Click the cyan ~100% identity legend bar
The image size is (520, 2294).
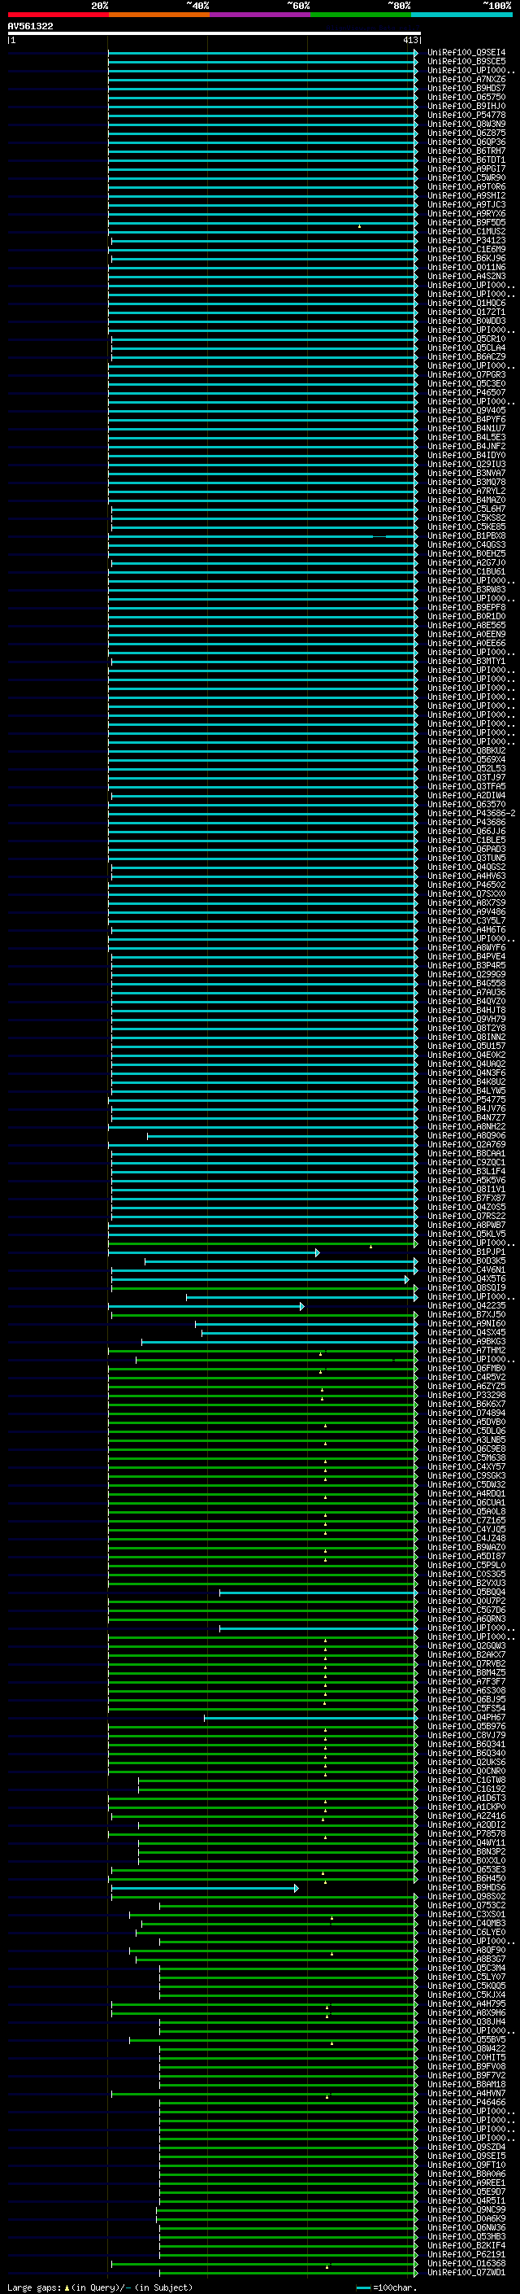[x=462, y=15]
